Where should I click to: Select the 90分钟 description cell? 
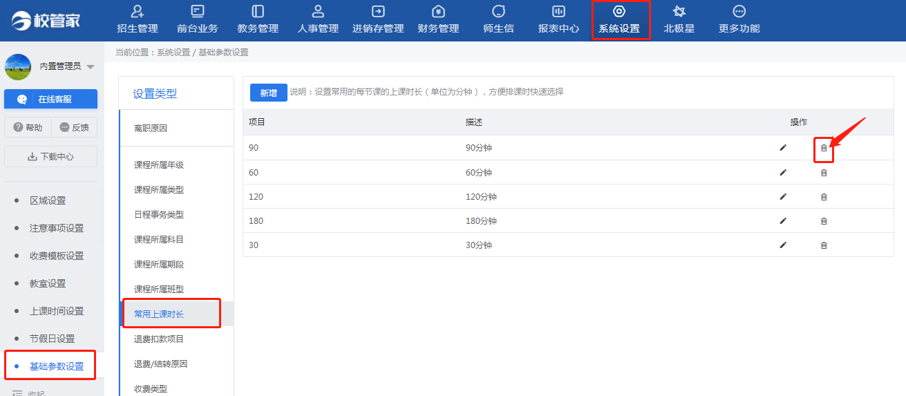[x=479, y=148]
